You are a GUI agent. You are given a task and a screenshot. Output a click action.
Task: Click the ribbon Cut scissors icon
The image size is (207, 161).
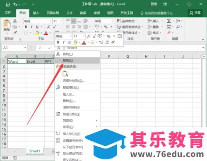[x=15, y=21]
